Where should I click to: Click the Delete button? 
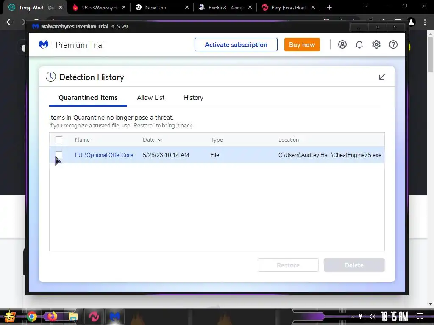pyautogui.click(x=354, y=265)
